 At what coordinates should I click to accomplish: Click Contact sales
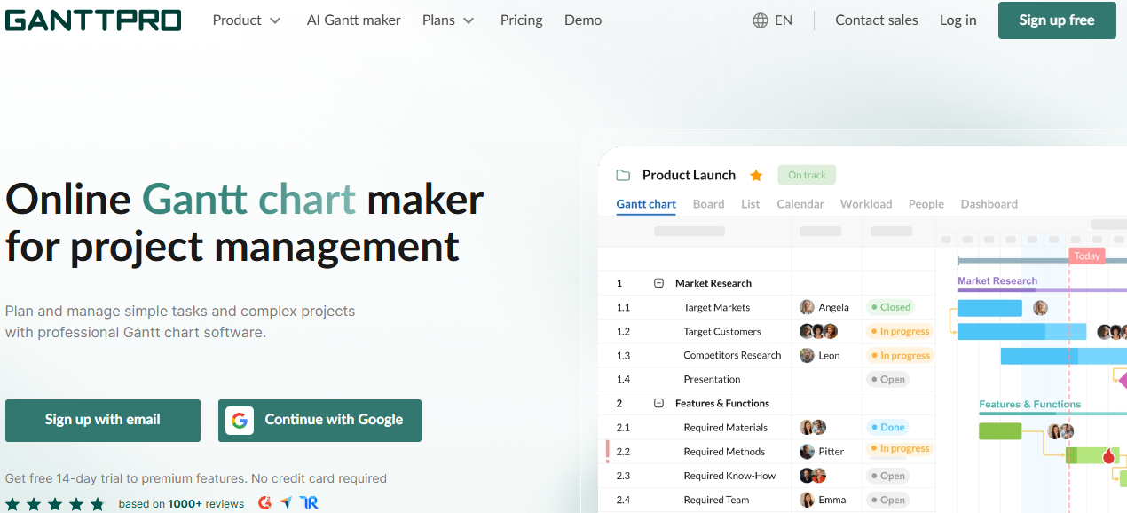pyautogui.click(x=877, y=20)
